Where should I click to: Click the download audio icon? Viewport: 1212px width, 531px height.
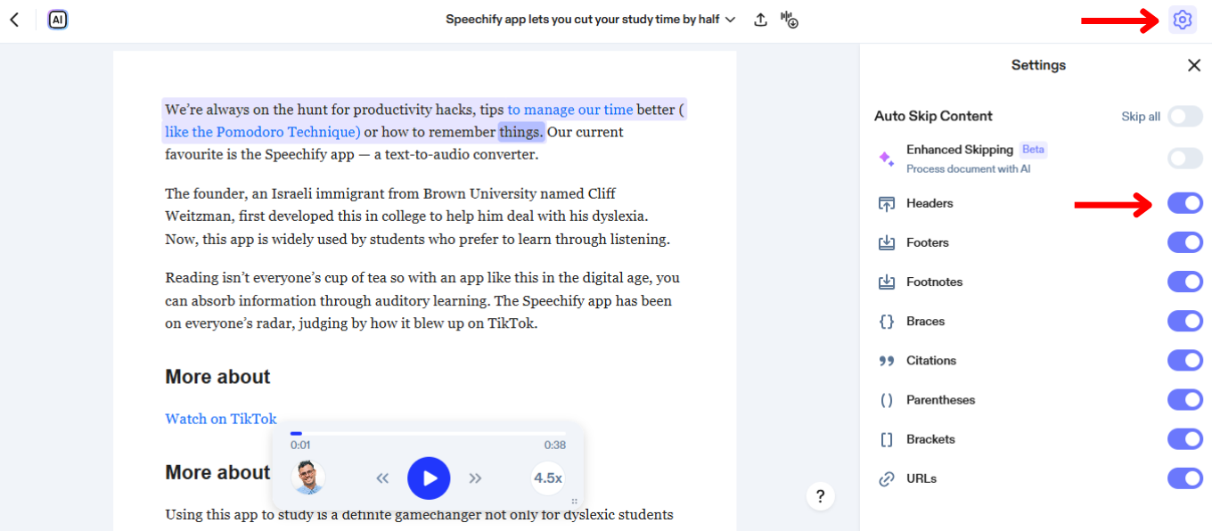coord(789,20)
